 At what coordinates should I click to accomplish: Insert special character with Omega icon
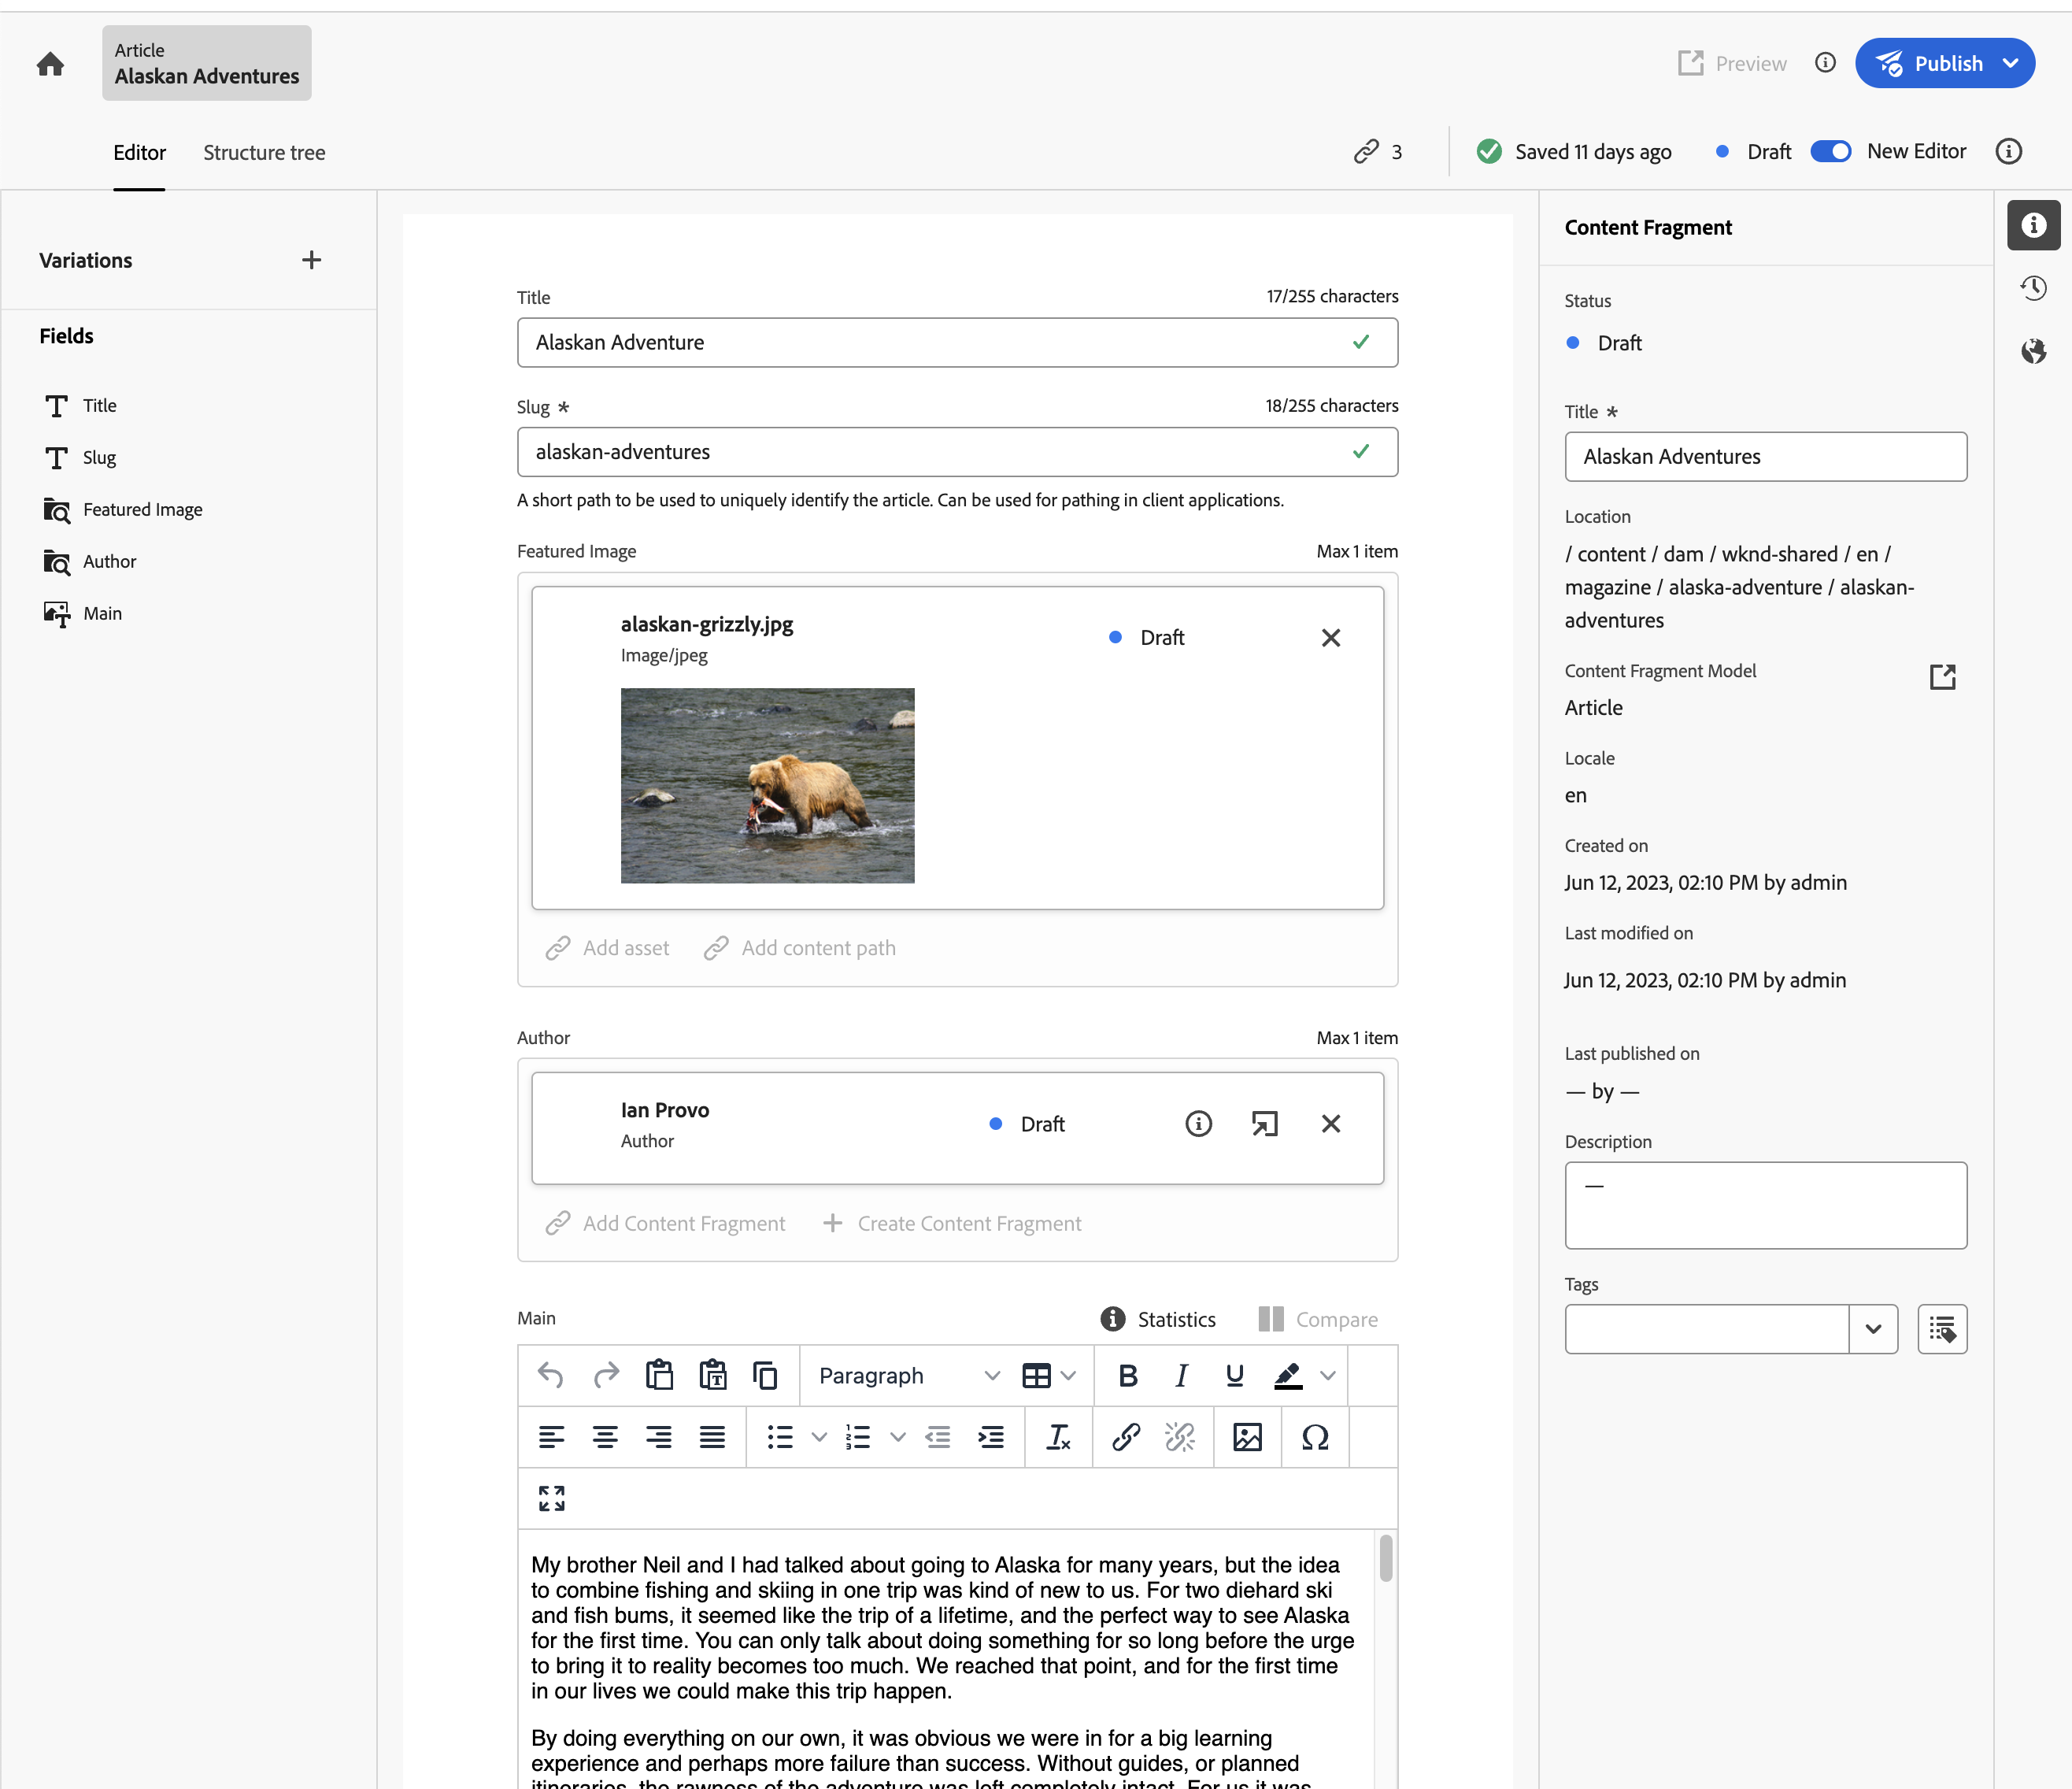pyautogui.click(x=1315, y=1437)
